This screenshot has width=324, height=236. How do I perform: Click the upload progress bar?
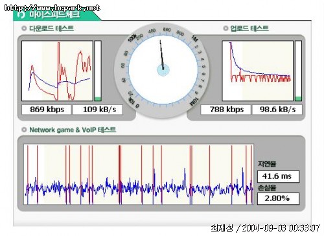coord(298,71)
